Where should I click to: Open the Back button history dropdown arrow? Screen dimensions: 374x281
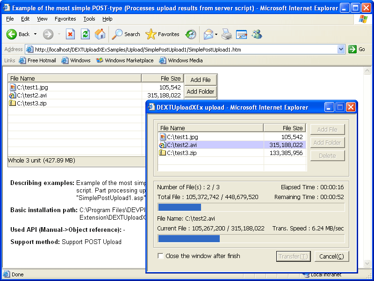(35, 34)
